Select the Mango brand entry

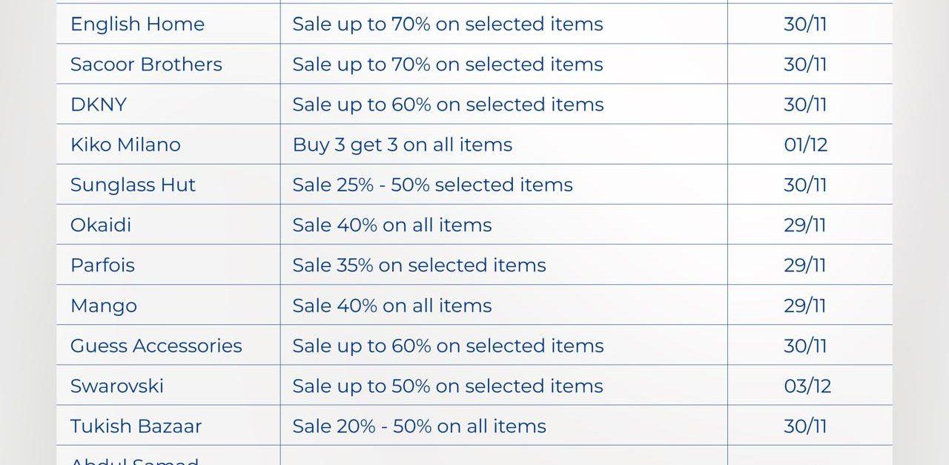(x=104, y=306)
